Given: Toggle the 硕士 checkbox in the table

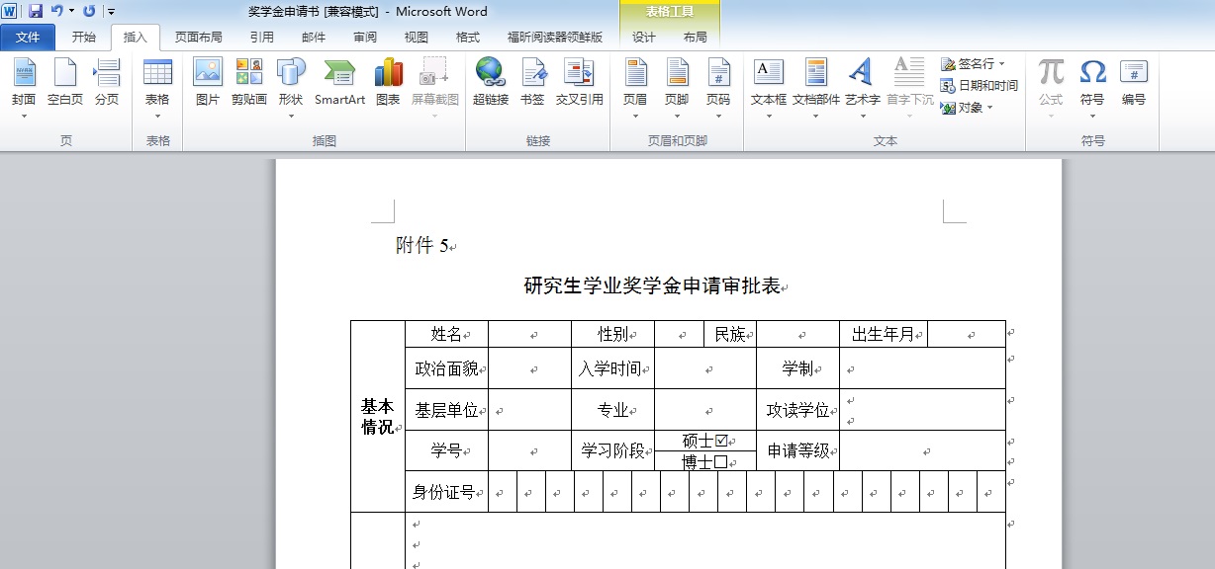Looking at the screenshot, I should (x=721, y=441).
